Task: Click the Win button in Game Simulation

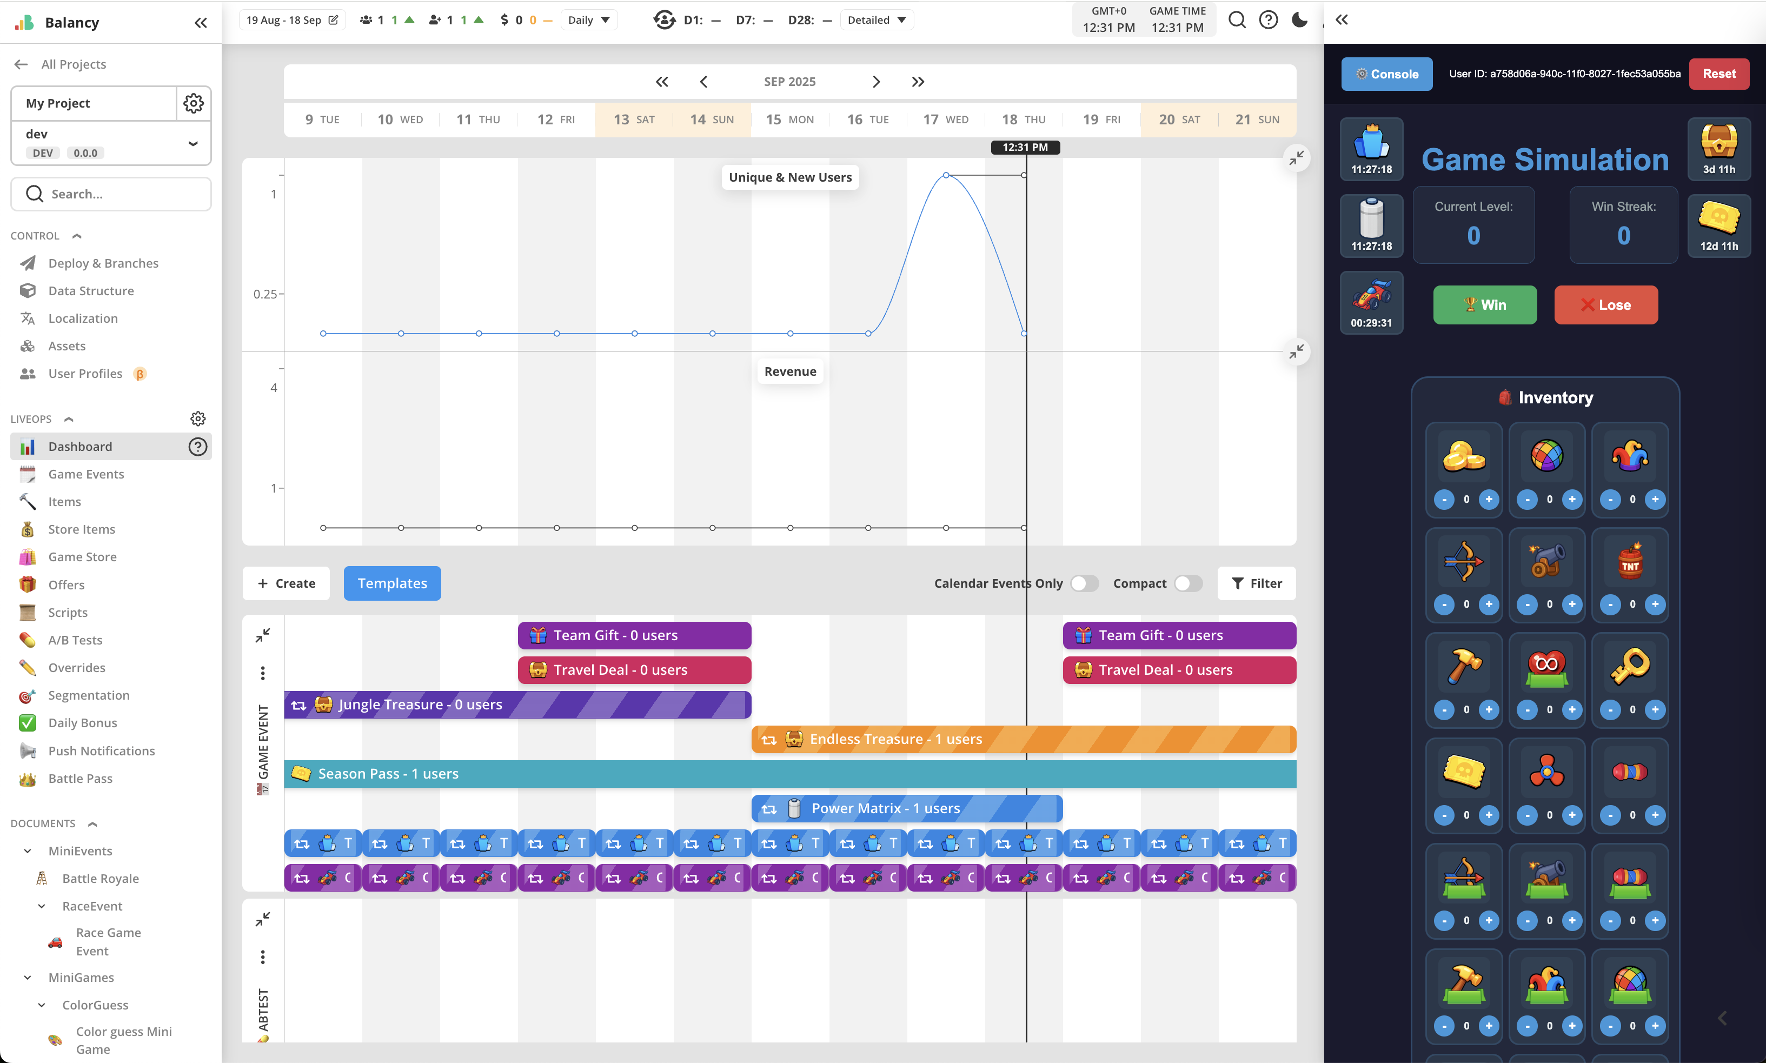Action: [1484, 304]
